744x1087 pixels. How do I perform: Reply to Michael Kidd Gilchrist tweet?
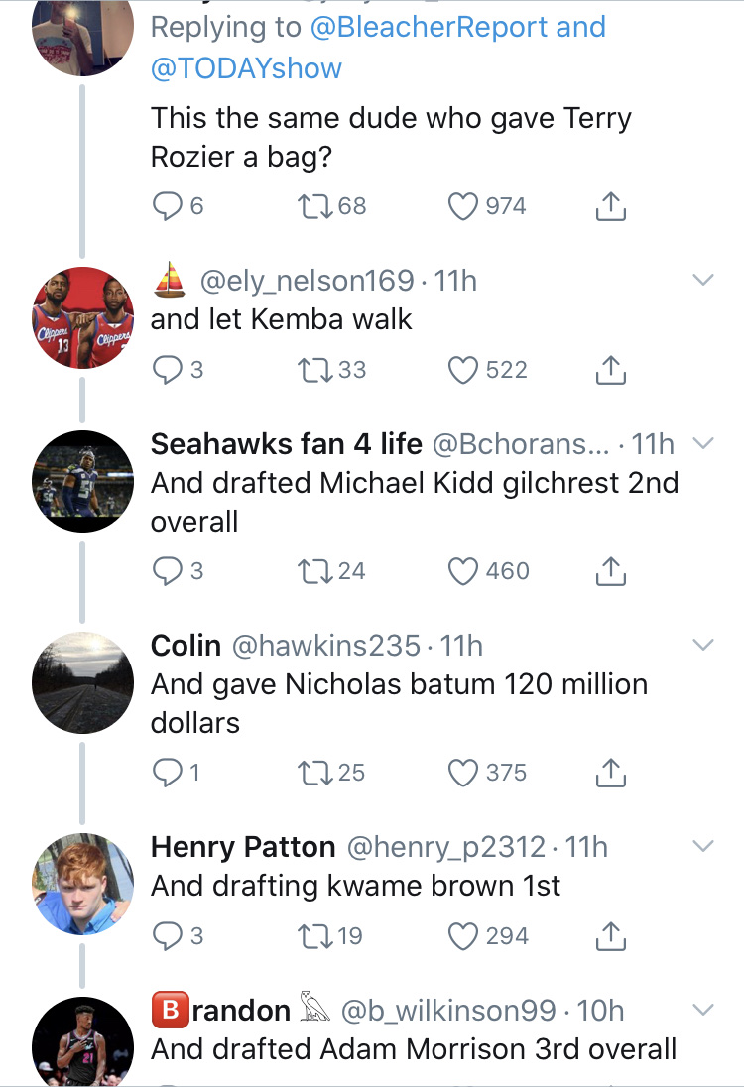point(165,571)
